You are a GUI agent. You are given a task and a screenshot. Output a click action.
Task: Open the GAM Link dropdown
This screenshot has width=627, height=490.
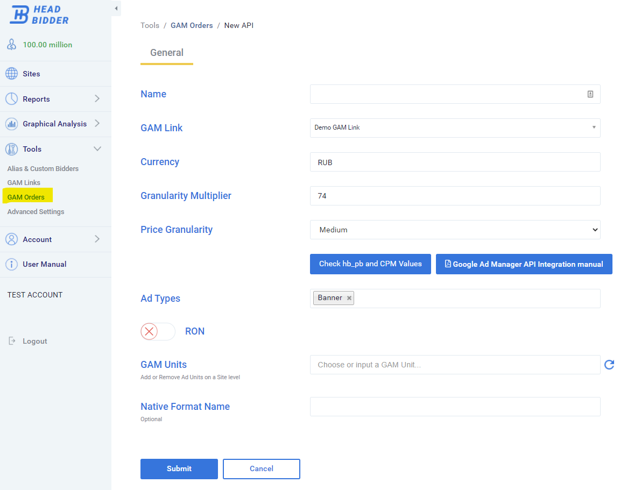tap(455, 128)
